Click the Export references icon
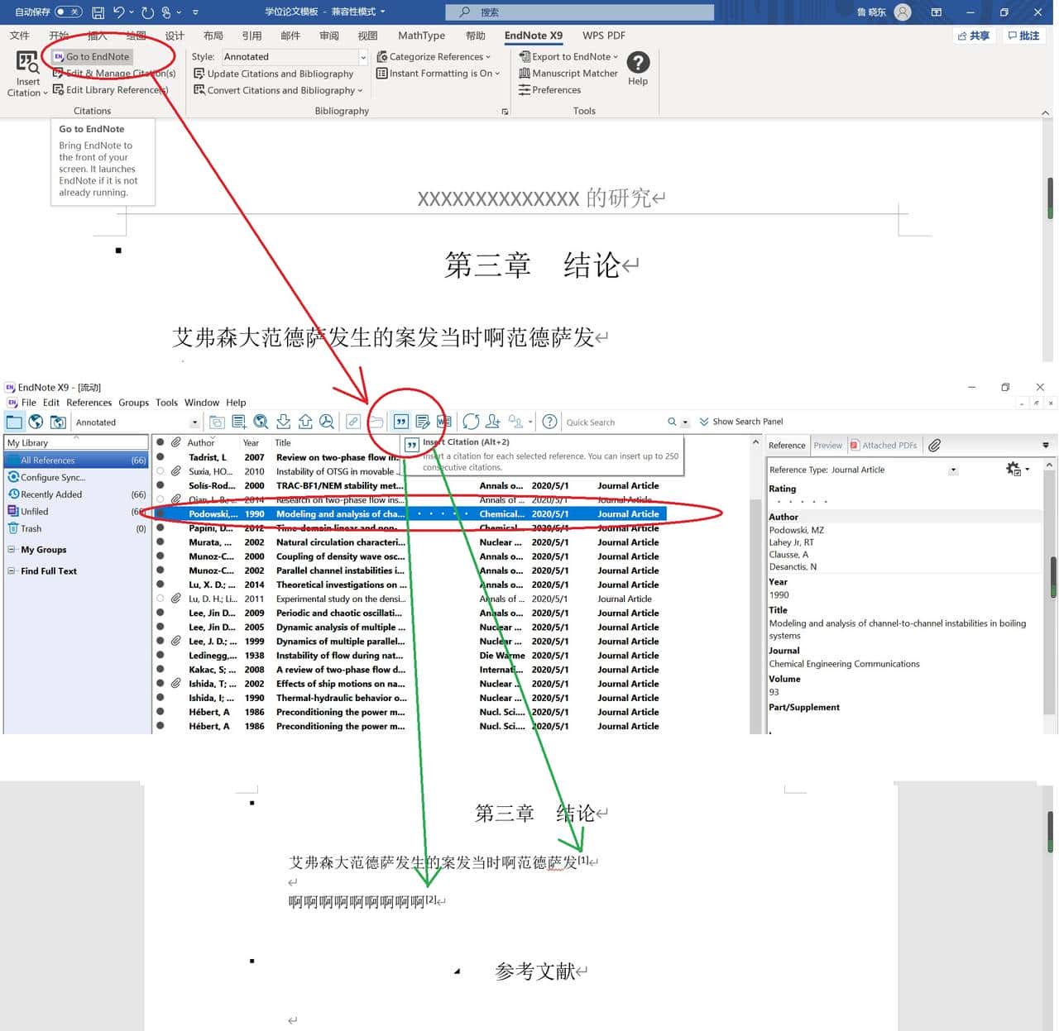 [306, 422]
